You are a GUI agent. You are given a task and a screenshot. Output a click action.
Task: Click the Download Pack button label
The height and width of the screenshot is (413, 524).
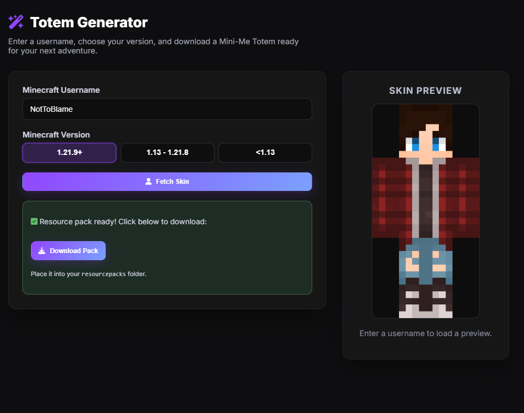(74, 251)
